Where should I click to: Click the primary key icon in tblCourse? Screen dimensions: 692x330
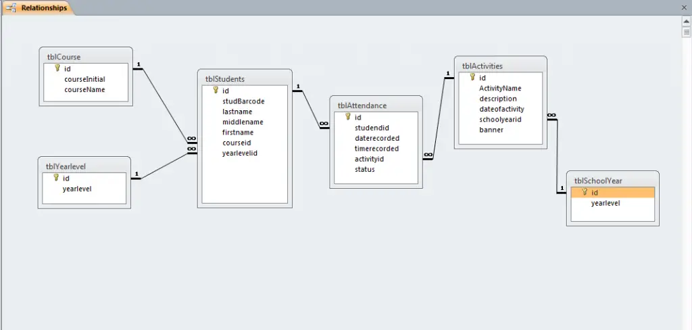[57, 68]
